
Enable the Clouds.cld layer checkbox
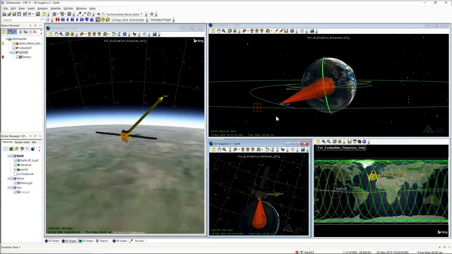[x=16, y=174]
